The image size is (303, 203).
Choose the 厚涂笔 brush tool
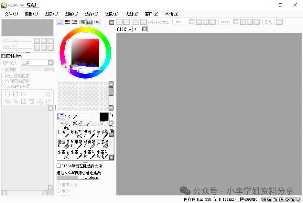[x=102, y=134]
